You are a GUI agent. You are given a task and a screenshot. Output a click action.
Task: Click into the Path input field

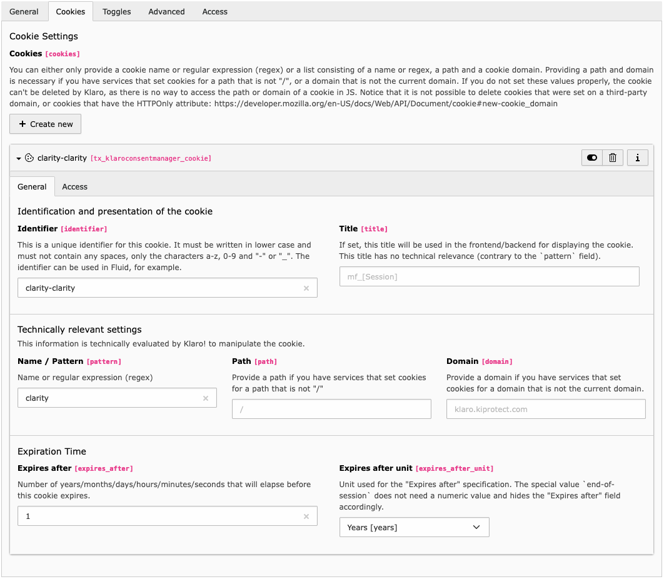[x=331, y=409]
